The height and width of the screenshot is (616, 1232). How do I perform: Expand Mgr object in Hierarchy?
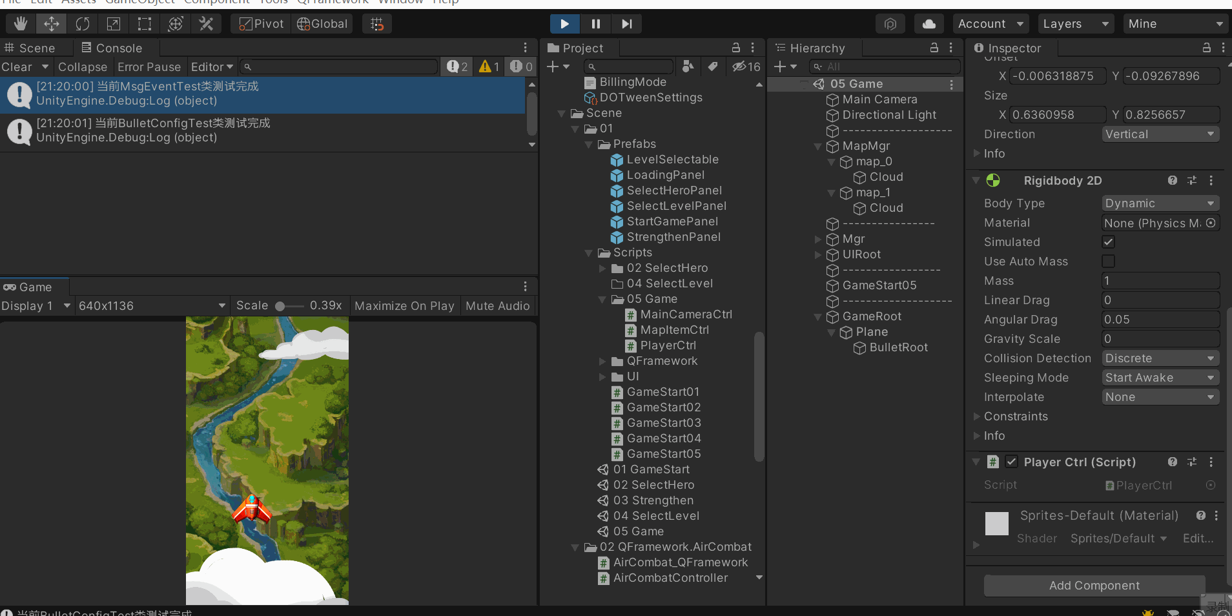(818, 240)
